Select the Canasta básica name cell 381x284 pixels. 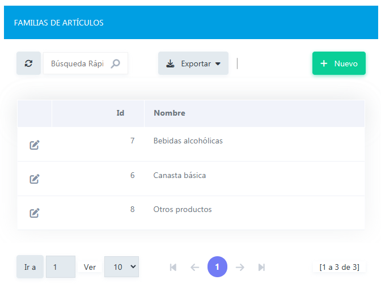coord(255,179)
